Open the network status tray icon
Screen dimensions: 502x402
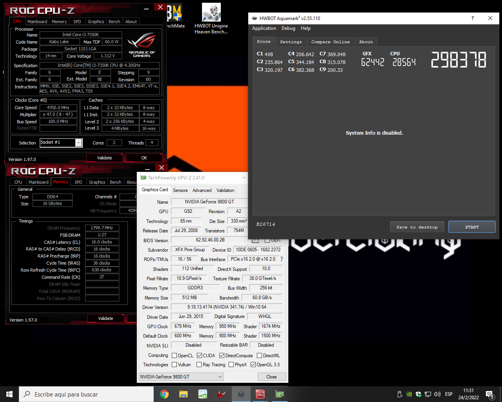point(428,394)
